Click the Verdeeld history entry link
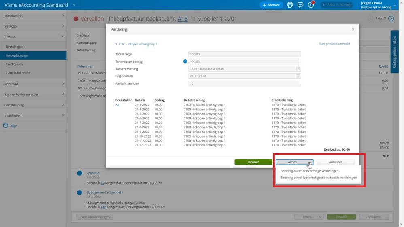404x227 pixels. [x=93, y=173]
